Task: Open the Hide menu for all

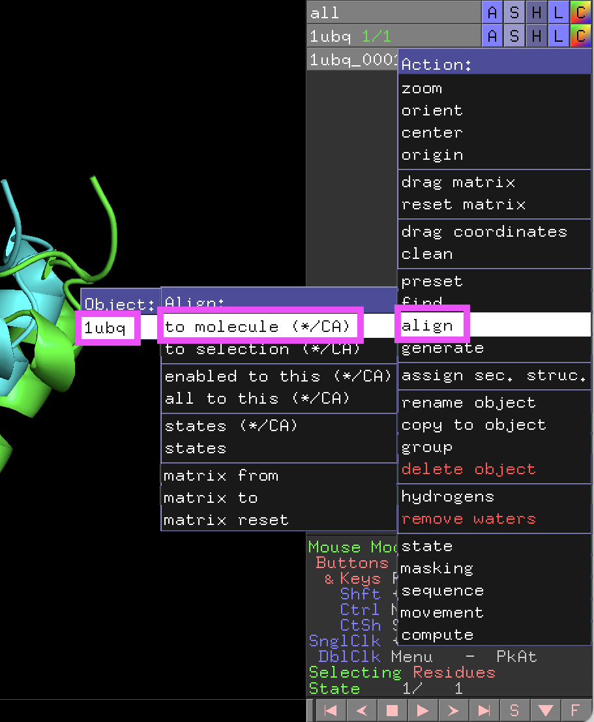Action: [x=536, y=12]
